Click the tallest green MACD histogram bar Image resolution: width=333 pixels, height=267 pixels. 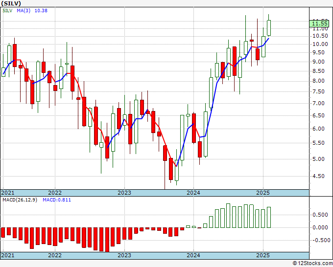click(x=228, y=216)
